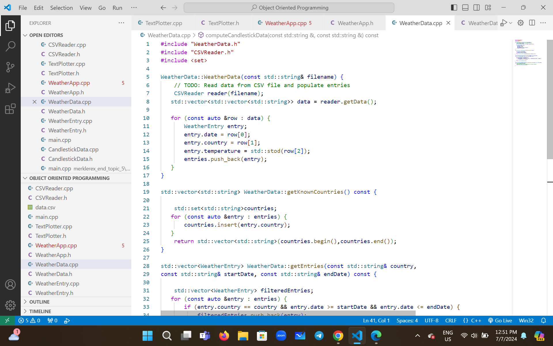Toggle the Primary Side Bar
This screenshot has width=553, height=346.
point(454,7)
